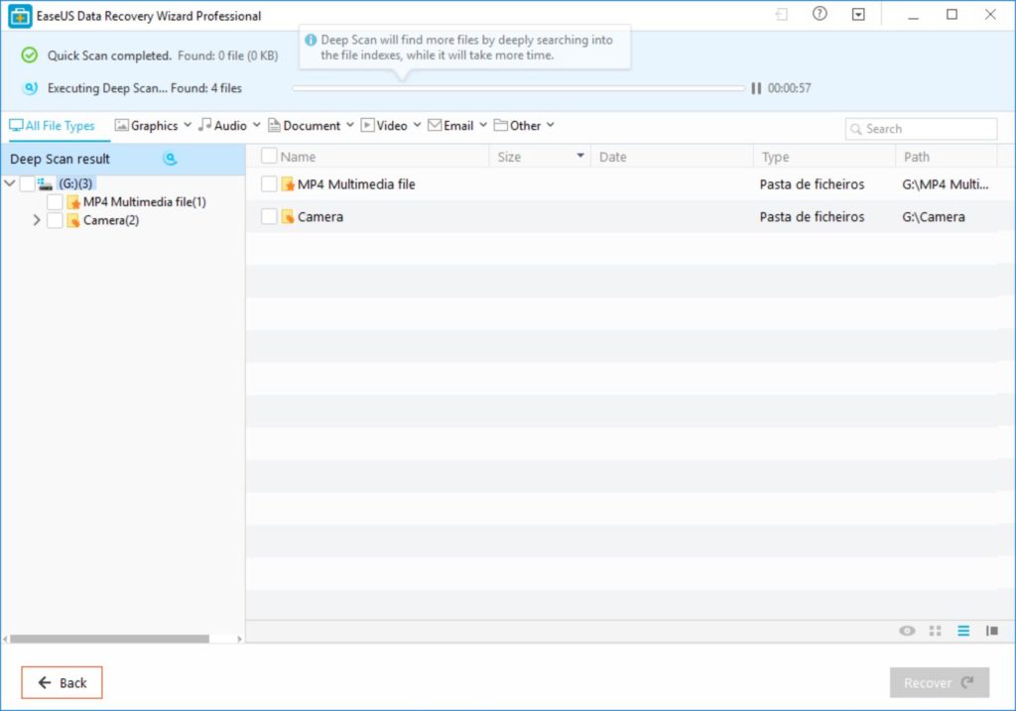Sort by the Date column header
The image size is (1016, 711).
[613, 157]
